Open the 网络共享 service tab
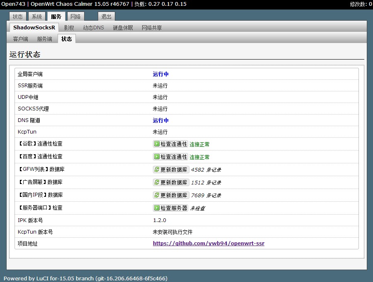The image size is (373, 282). click(152, 28)
